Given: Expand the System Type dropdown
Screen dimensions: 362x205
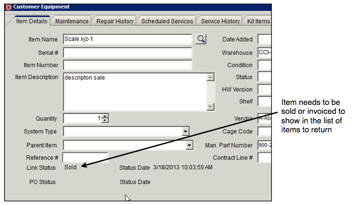Looking at the screenshot, I should [x=185, y=132].
